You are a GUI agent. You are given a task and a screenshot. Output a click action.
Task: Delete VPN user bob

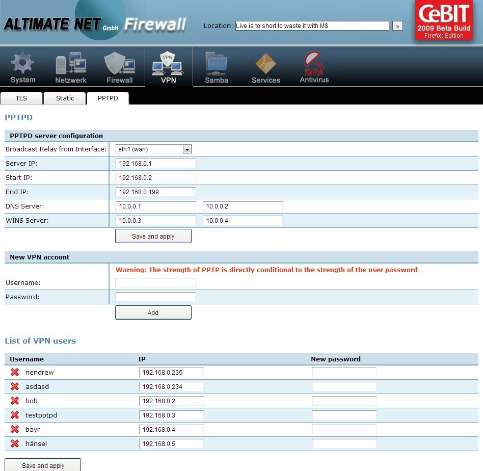click(x=15, y=401)
